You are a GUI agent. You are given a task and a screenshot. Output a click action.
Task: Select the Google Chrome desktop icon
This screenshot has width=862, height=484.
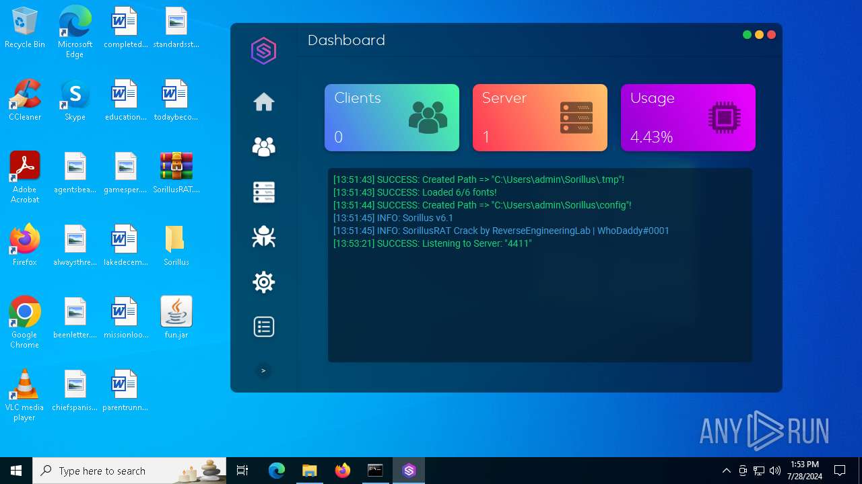pyautogui.click(x=25, y=322)
